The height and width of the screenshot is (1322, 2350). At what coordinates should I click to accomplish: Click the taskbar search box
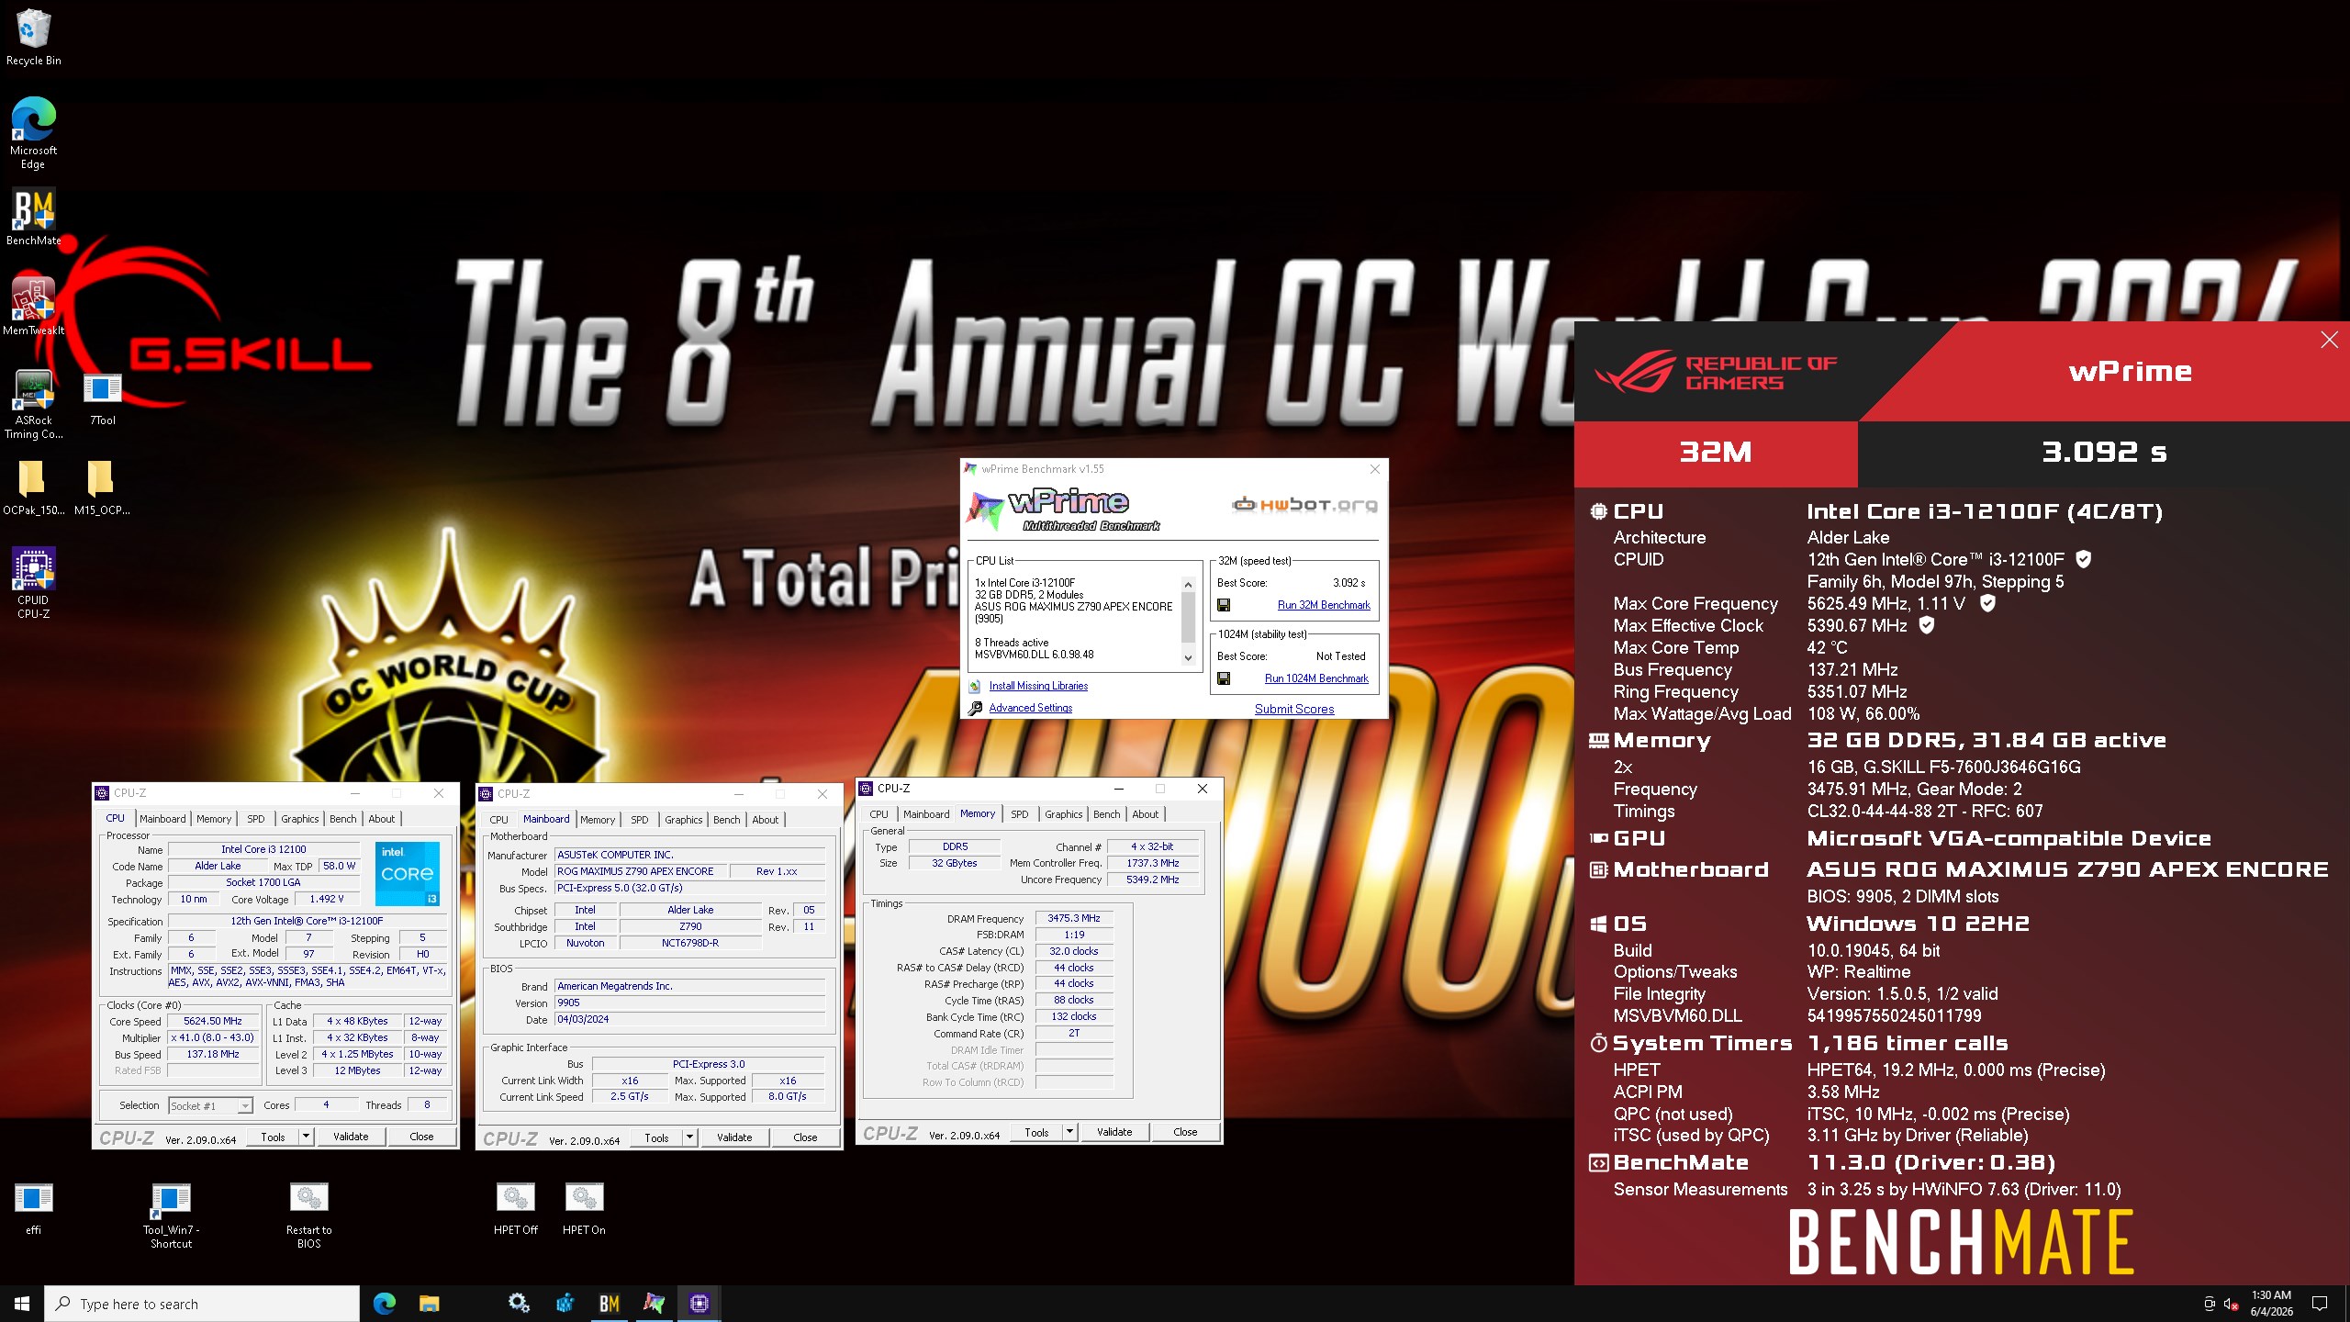pos(202,1304)
